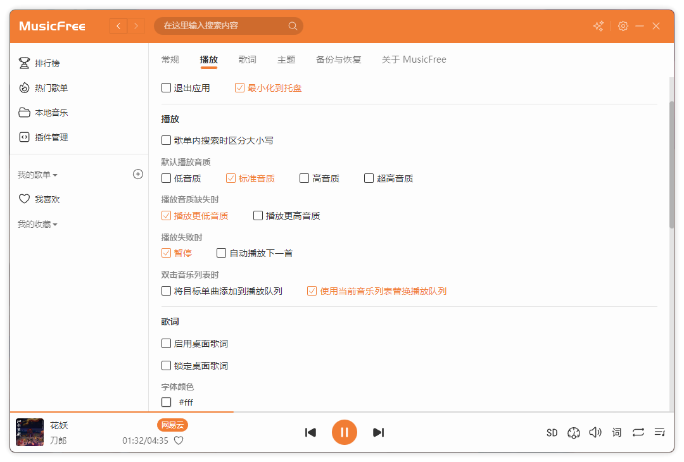Skip to next track
This screenshot has height=462, width=684.
click(378, 432)
